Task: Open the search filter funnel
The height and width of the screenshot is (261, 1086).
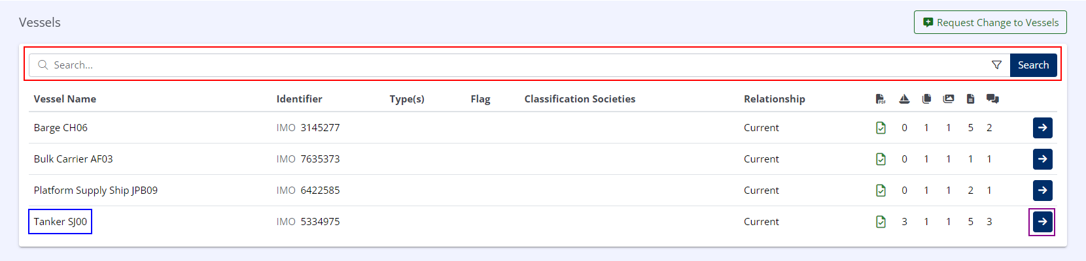Action: coord(996,65)
